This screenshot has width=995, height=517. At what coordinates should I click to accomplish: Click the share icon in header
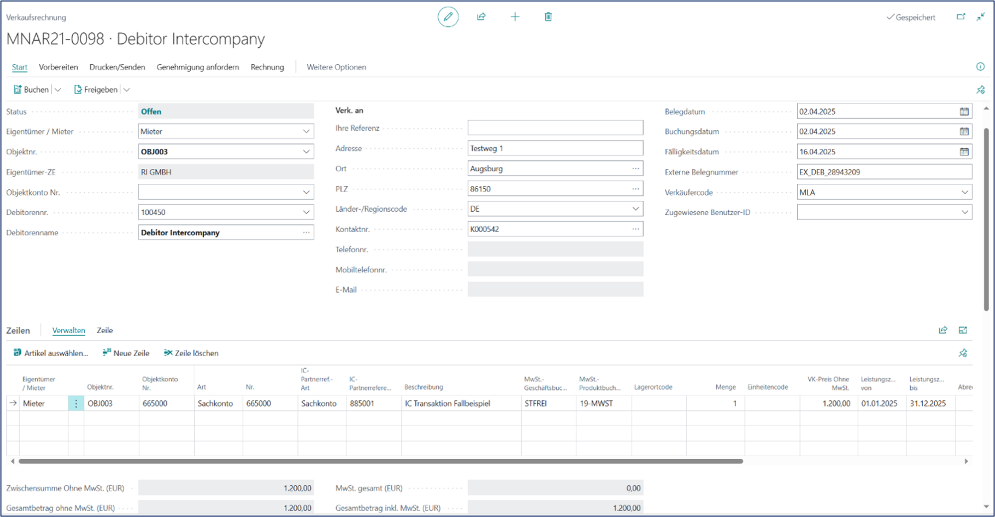tap(481, 17)
